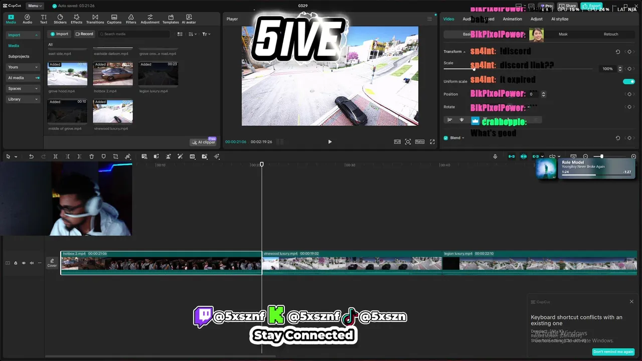Open the AI avatar panel
This screenshot has height=361, width=642.
(x=189, y=19)
